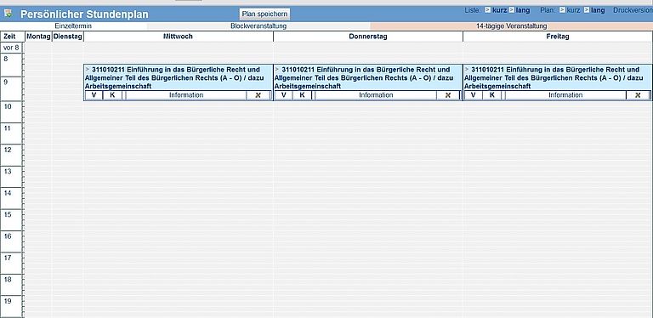Open Donnerstag course 311010211 title link
Screen dimensions: 653x318
364,78
